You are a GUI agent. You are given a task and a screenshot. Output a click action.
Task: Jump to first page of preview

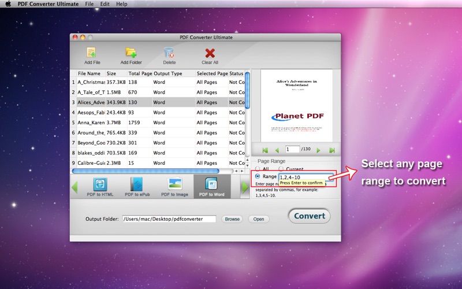[x=265, y=150]
